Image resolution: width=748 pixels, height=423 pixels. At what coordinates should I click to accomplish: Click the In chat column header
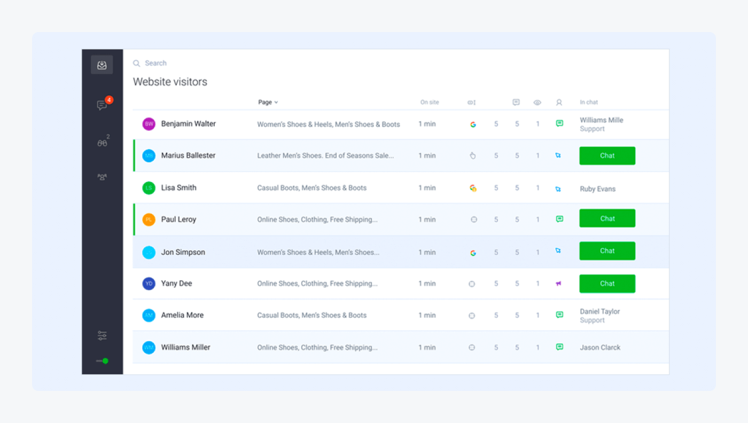[x=589, y=102]
